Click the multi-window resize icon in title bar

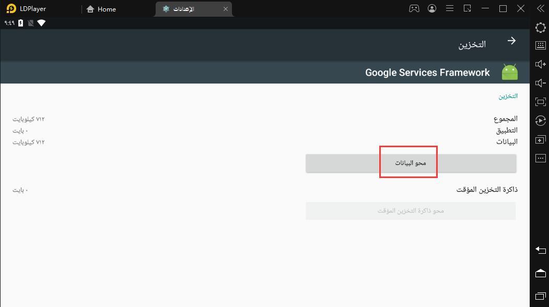tap(468, 8)
